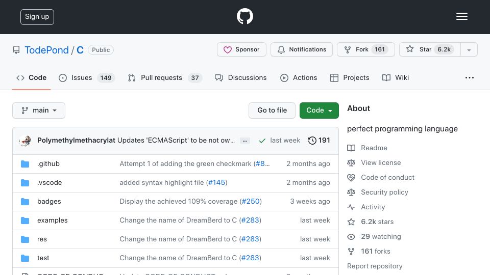Click the Go to file button

click(272, 111)
